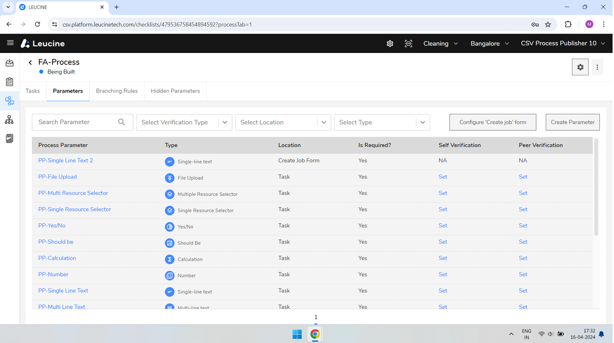The width and height of the screenshot is (614, 343).
Task: Open the Cleaning use case dropdown
Action: (440, 43)
